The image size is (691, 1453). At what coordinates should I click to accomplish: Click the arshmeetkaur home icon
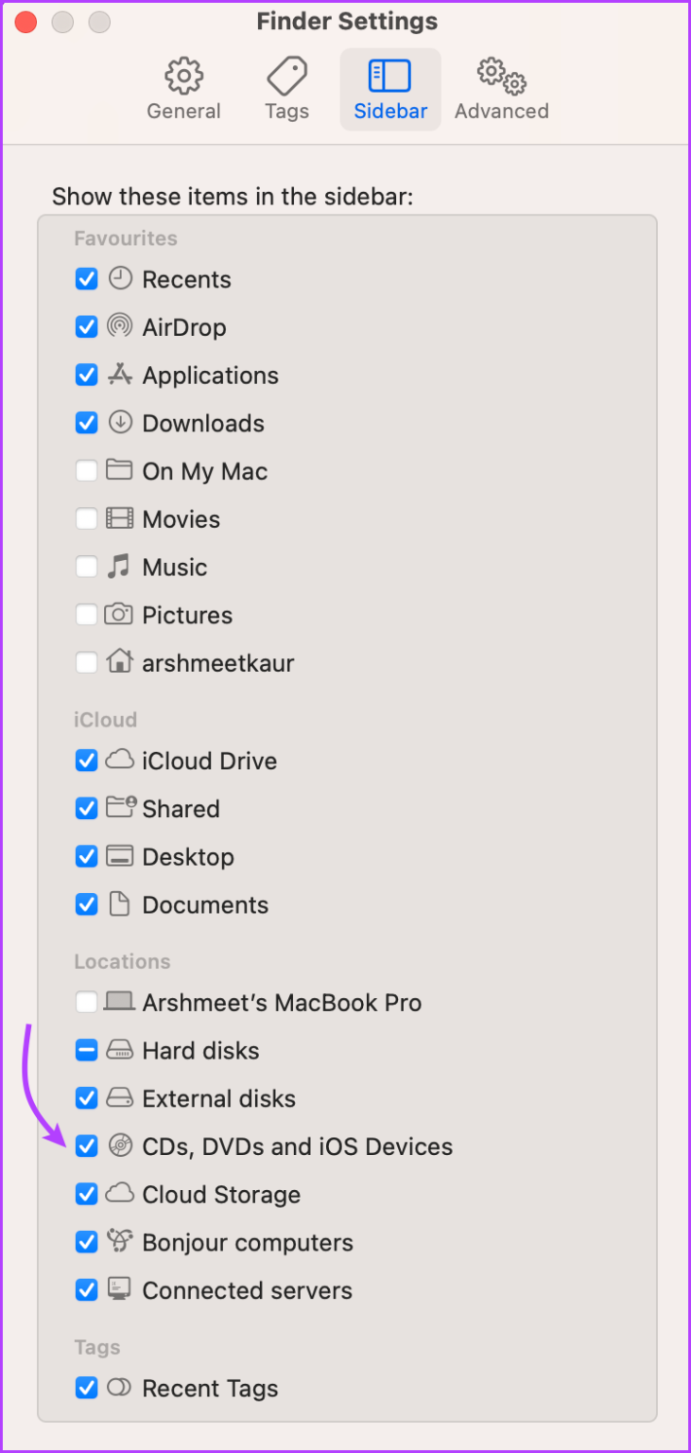pyautogui.click(x=120, y=662)
